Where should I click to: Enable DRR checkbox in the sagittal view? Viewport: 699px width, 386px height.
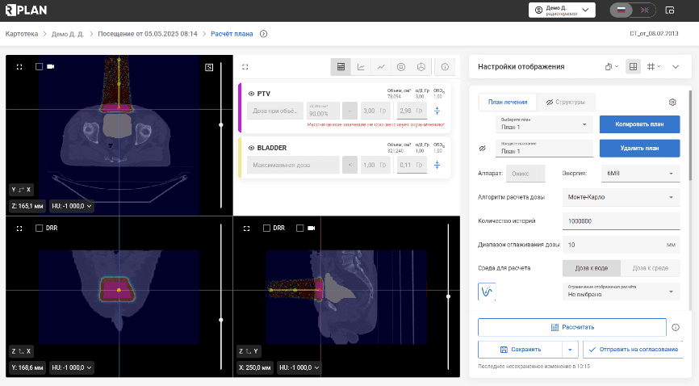coord(266,228)
